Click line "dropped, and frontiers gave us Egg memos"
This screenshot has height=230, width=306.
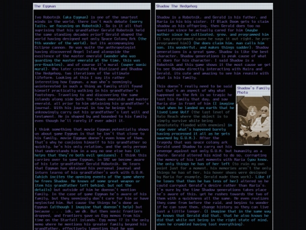point(87,216)
